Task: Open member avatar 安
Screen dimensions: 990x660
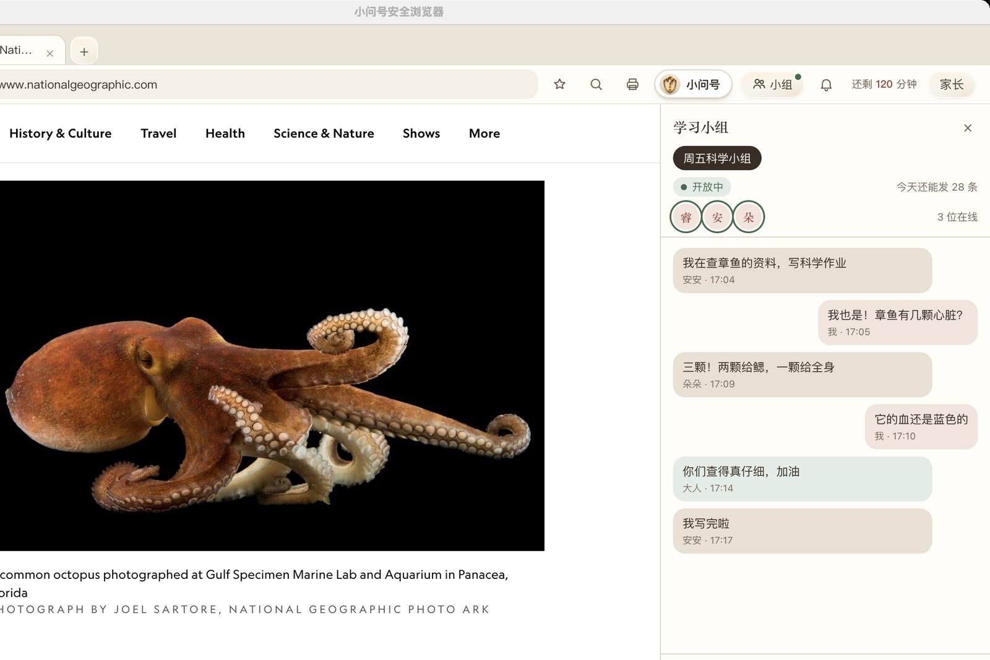Action: click(x=717, y=217)
